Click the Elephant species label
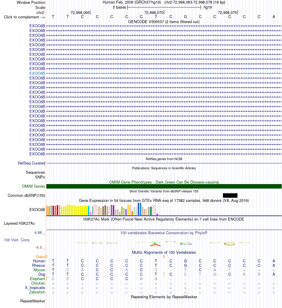The image size is (282, 308). click(x=38, y=279)
